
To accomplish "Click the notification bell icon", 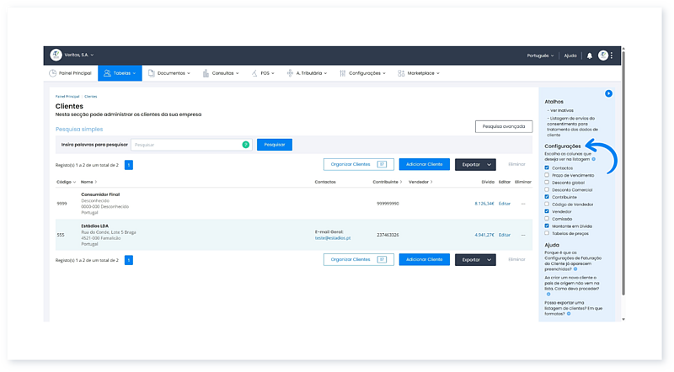I will [590, 56].
